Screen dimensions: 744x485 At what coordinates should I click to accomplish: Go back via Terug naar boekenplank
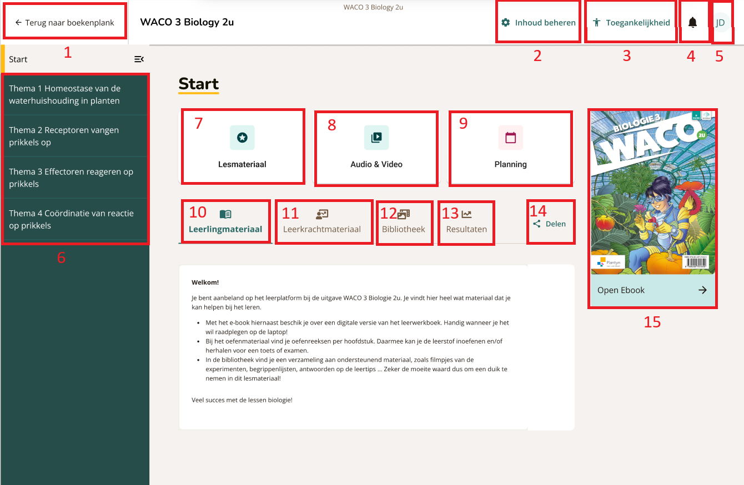click(x=64, y=23)
